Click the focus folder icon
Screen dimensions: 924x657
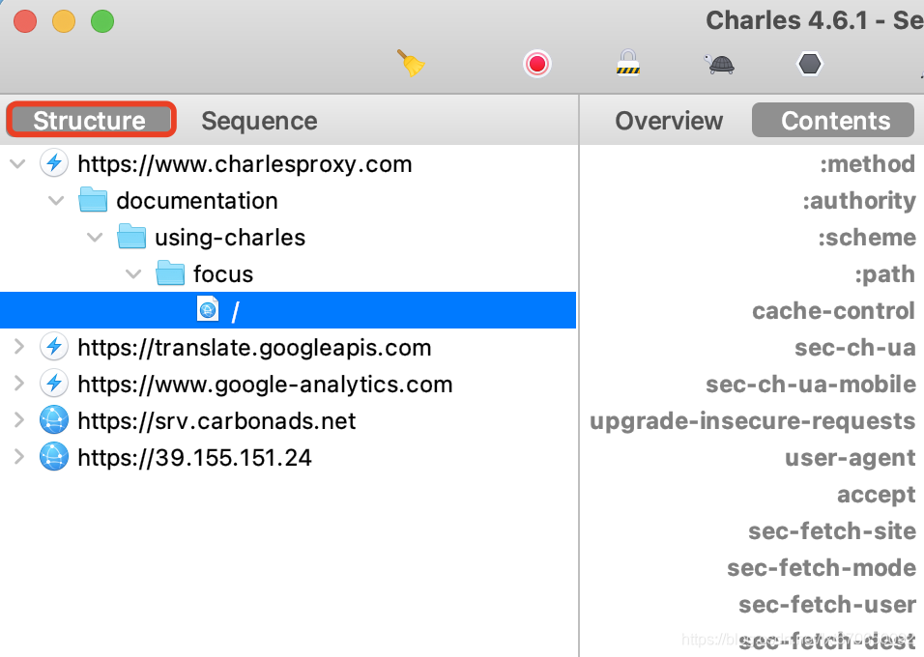[170, 272]
